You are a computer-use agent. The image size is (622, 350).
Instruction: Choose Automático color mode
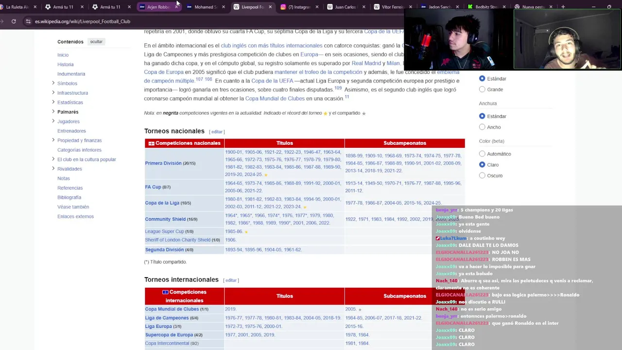pos(482,154)
